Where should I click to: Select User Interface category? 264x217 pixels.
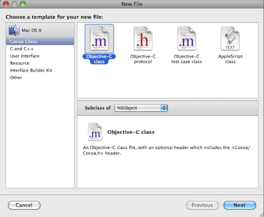[40, 56]
